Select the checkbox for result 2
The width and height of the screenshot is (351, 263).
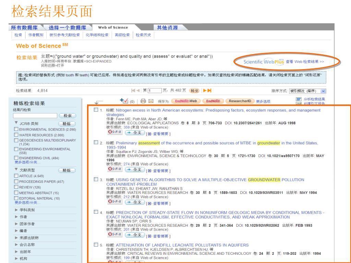pyautogui.click(x=96, y=142)
